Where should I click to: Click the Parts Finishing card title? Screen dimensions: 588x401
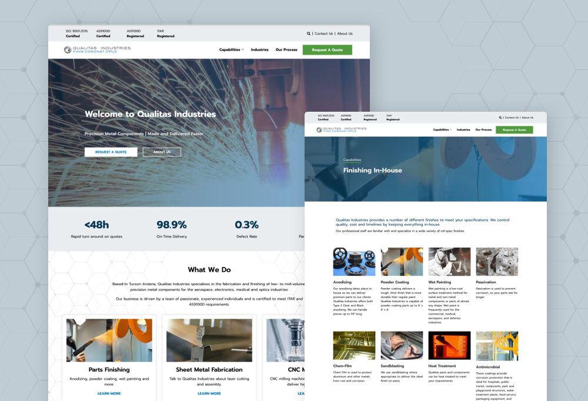(x=109, y=370)
